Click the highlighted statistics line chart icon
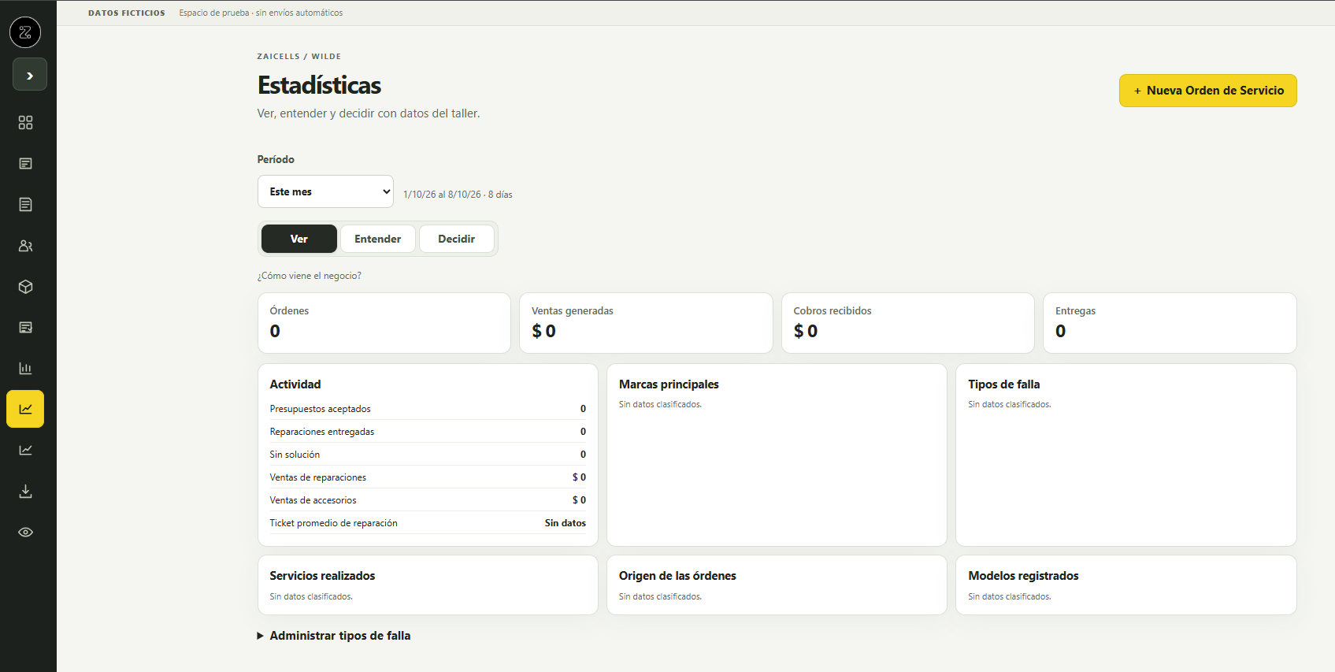Screen dimensions: 1335x672 (x=25, y=409)
